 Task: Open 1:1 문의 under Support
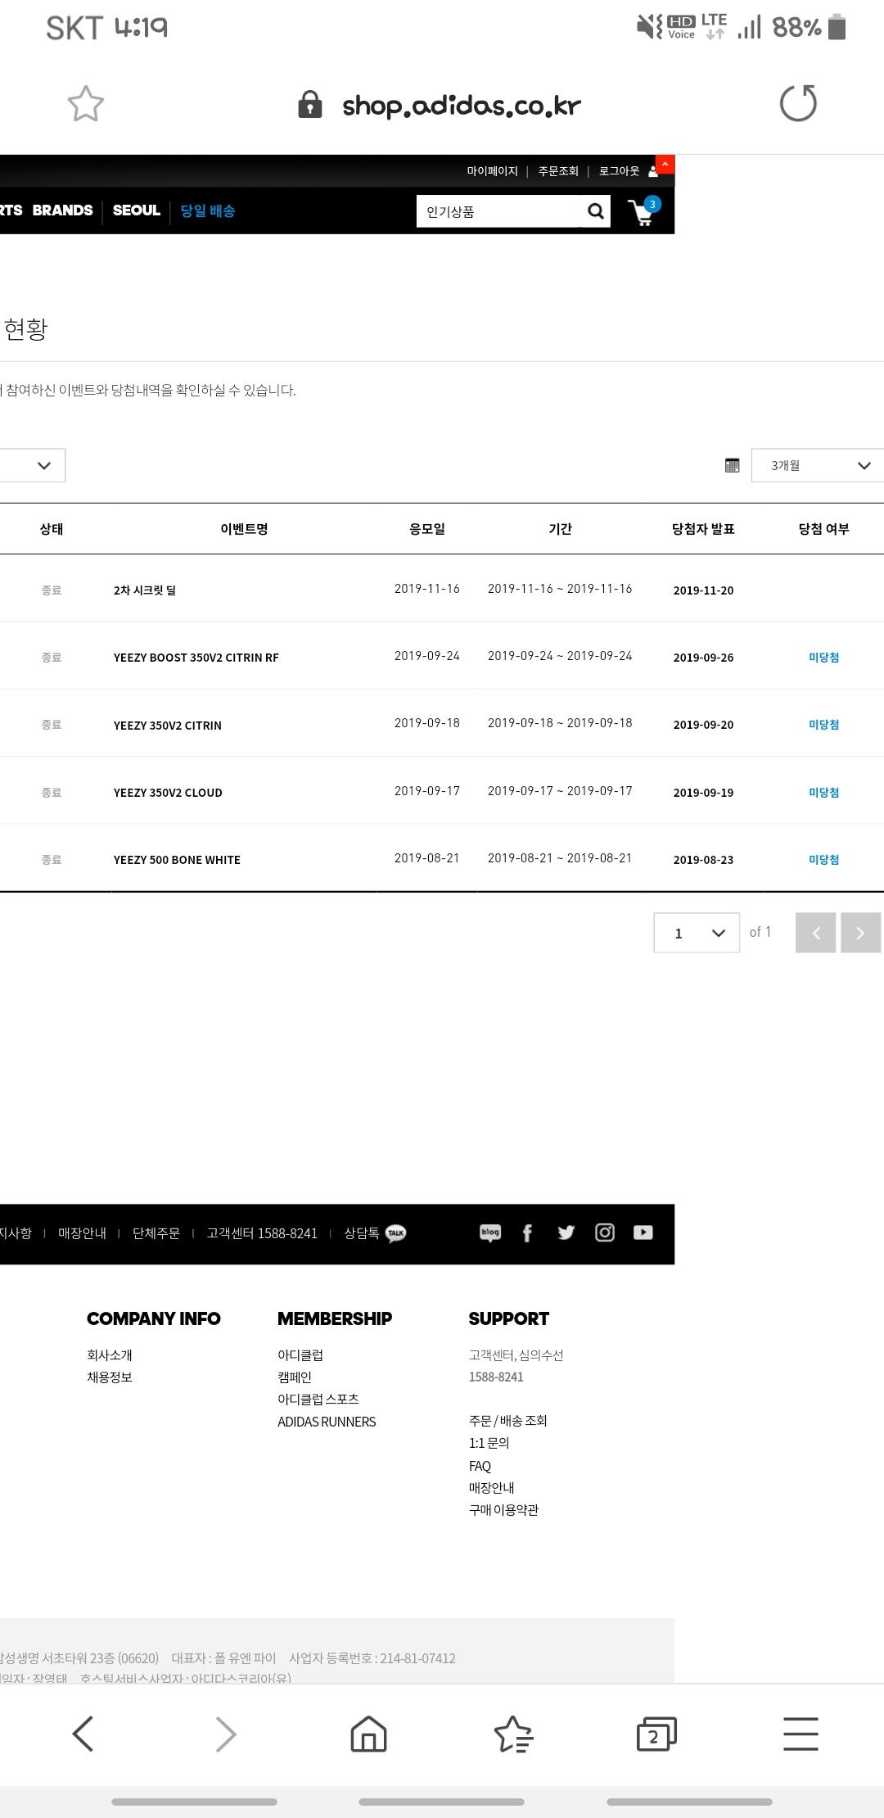click(489, 1443)
